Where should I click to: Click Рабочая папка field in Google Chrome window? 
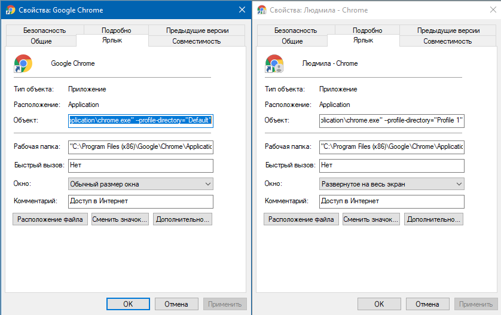[140, 147]
